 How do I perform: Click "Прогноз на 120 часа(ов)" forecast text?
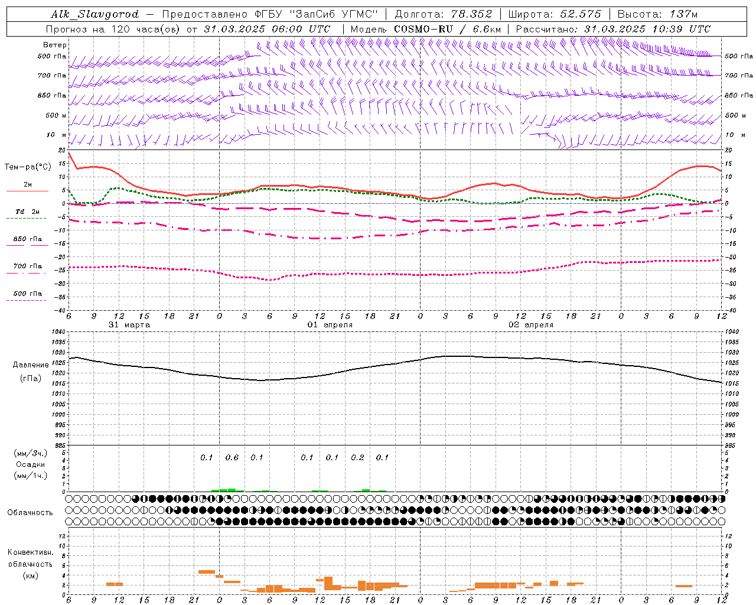[x=114, y=29]
